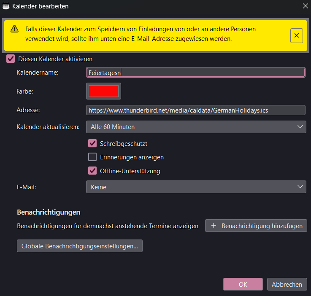Uncheck the Schreibgeschützt checkbox
The width and height of the screenshot is (311, 296).
(x=92, y=143)
